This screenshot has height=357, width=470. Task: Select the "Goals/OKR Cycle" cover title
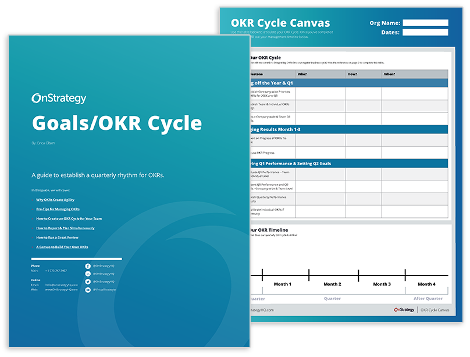click(x=117, y=123)
